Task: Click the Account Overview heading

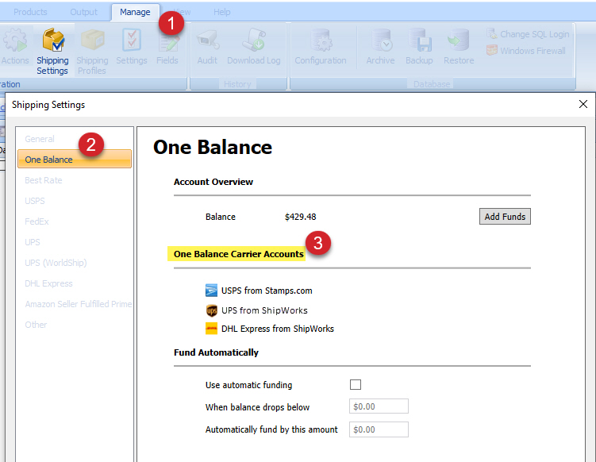Action: point(213,182)
